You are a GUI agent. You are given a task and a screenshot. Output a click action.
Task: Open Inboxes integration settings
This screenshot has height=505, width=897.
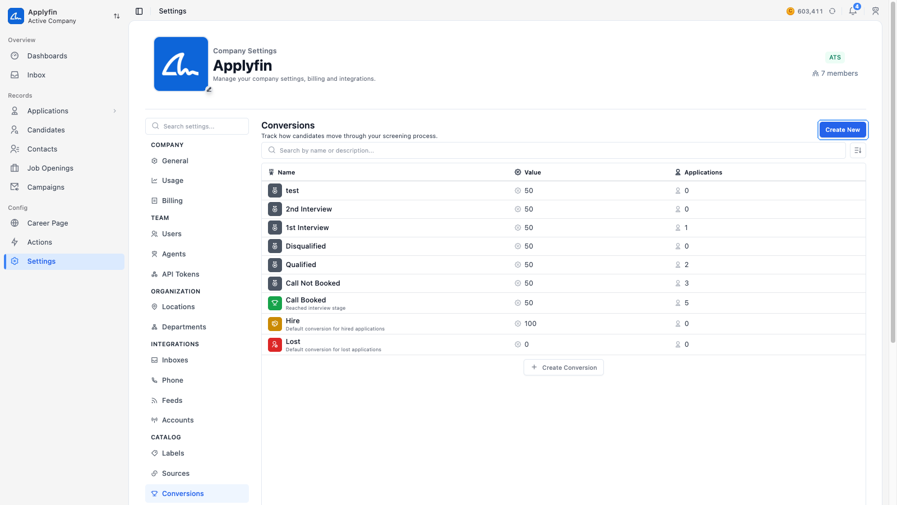pos(197,360)
